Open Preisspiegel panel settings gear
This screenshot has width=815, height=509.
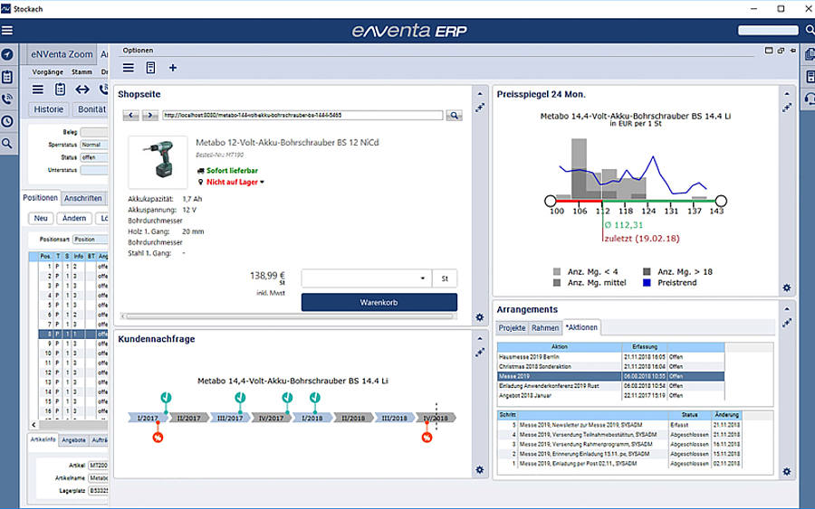point(787,287)
